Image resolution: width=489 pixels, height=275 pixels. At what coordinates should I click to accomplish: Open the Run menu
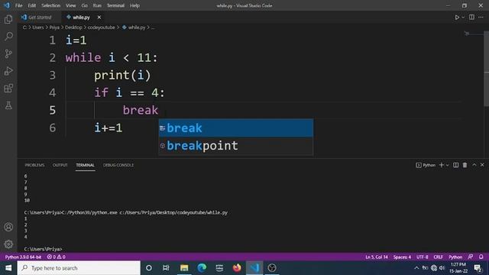pos(97,5)
